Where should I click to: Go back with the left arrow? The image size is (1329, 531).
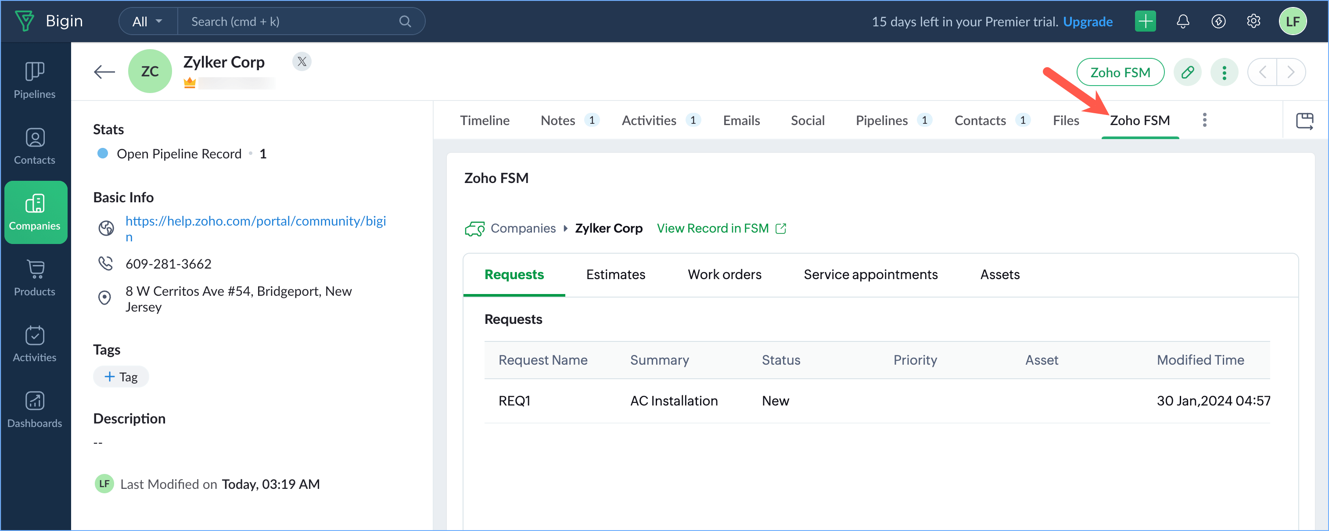click(104, 72)
